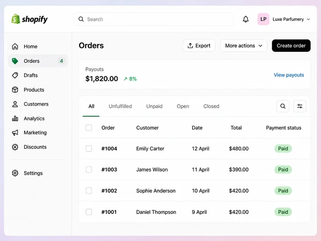
Task: Click the Export button
Action: pyautogui.click(x=199, y=45)
